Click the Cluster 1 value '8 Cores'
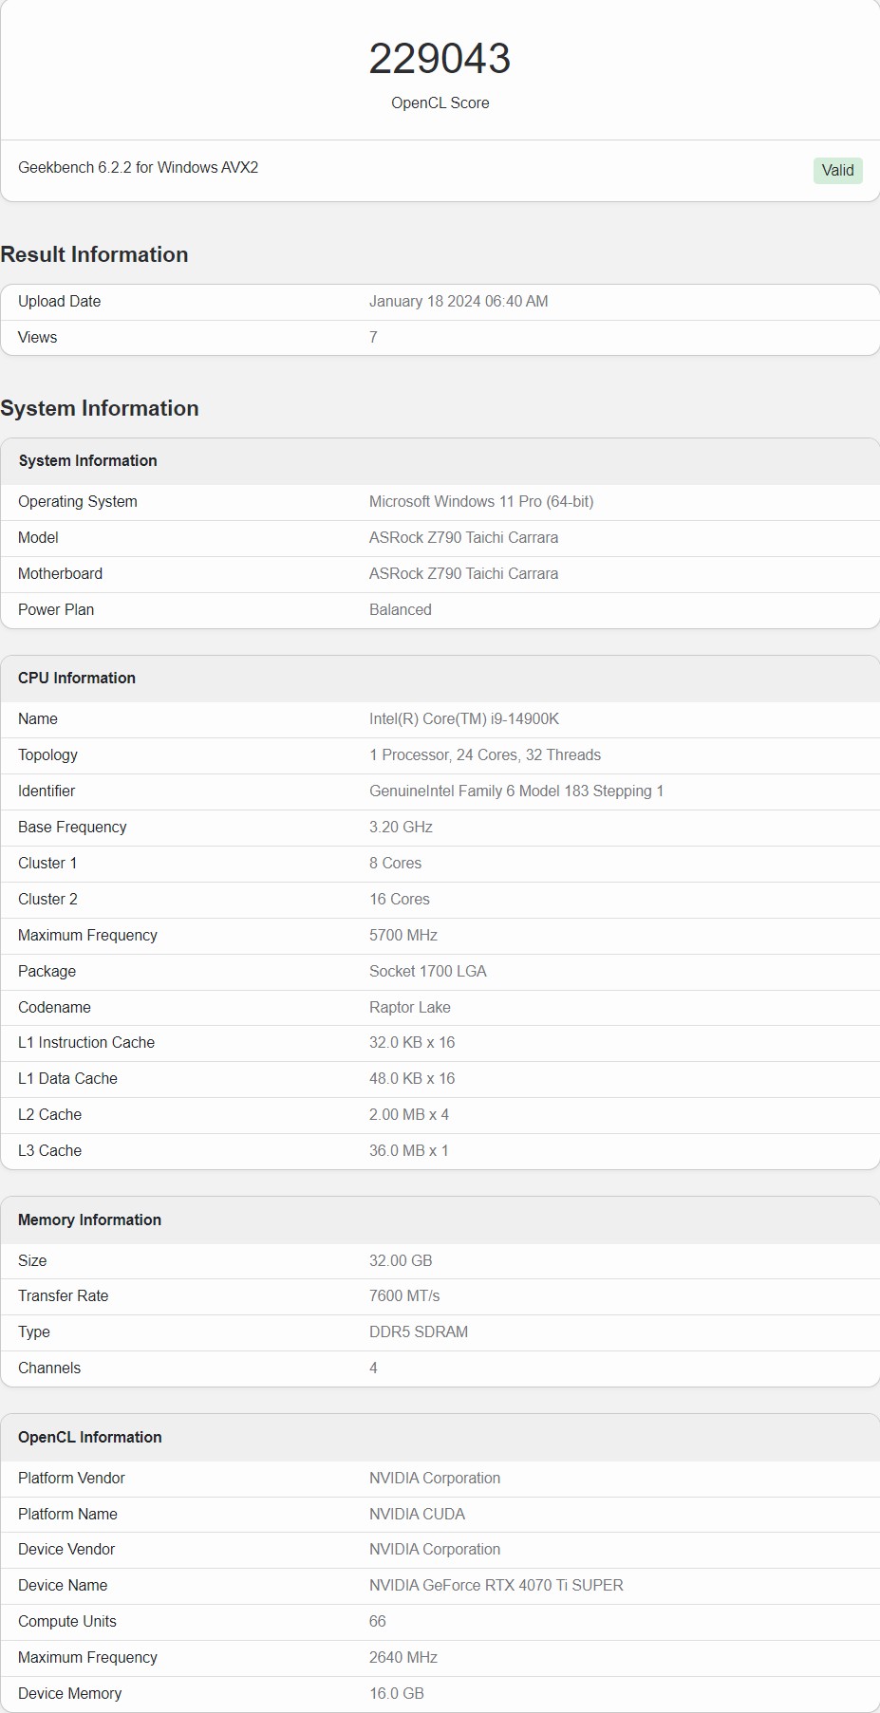880x1713 pixels. (395, 863)
